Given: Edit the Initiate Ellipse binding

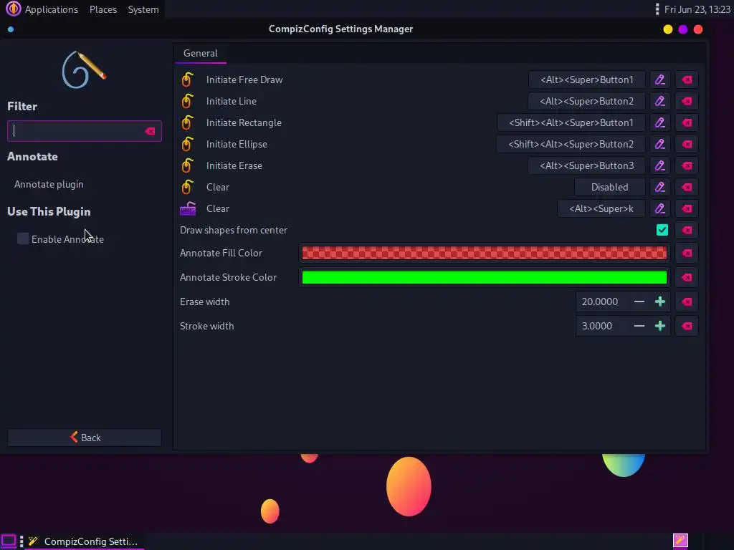Looking at the screenshot, I should 660,144.
